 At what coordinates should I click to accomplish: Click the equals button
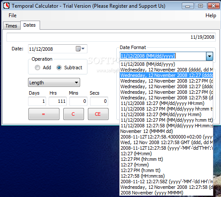click(x=44, y=114)
